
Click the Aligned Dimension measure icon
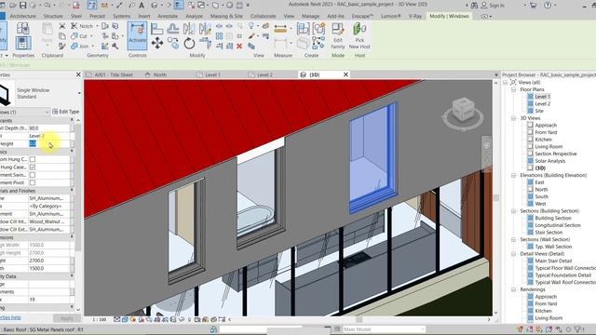[x=280, y=29]
